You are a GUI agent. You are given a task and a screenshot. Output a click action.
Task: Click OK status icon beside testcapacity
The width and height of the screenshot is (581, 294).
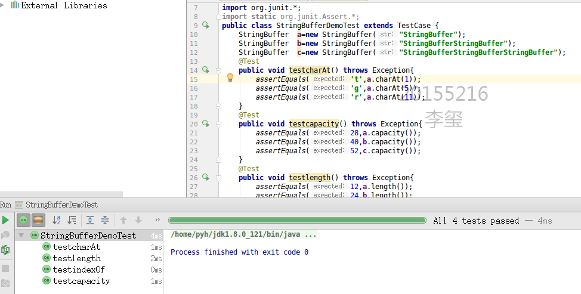tap(47, 281)
